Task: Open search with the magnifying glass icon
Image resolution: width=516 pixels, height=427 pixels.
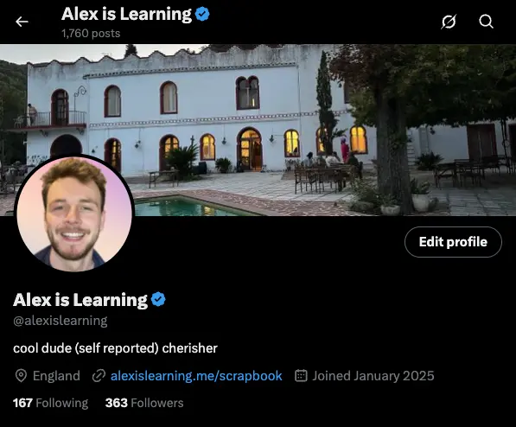Action: 486,22
